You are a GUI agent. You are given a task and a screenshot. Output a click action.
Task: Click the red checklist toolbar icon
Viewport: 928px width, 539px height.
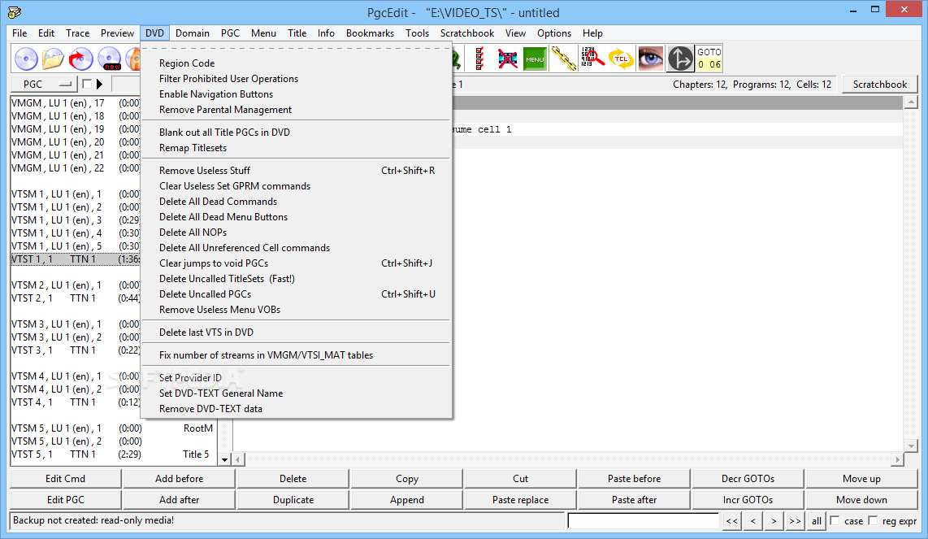[x=479, y=59]
